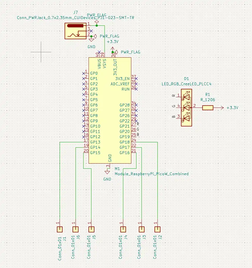The image size is (252, 268).
Task: Select connector J5 square pad
Action: [91, 229]
